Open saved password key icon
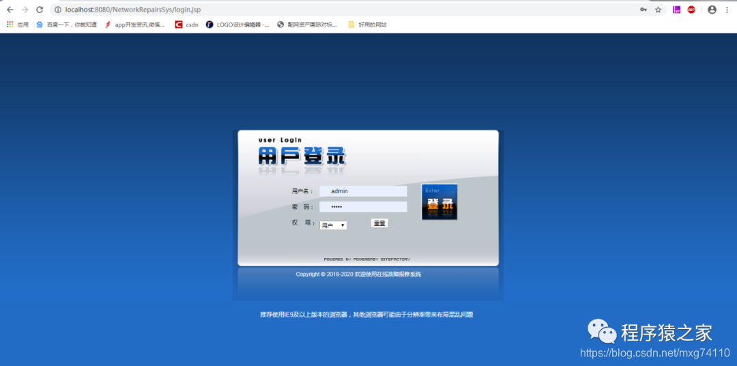The image size is (737, 366). tap(643, 10)
